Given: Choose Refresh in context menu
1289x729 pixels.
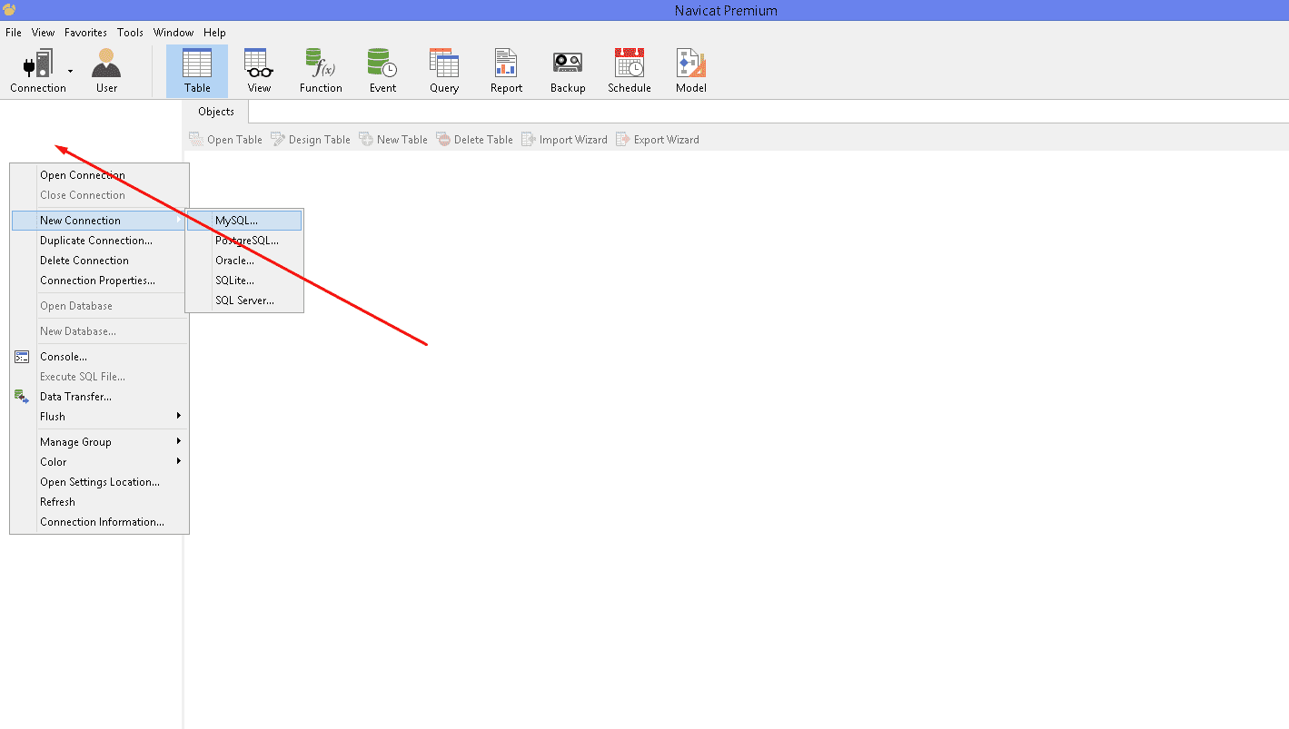Looking at the screenshot, I should (x=99, y=502).
